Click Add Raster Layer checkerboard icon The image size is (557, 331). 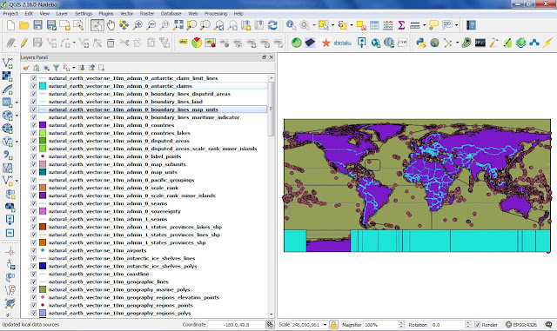(8, 76)
